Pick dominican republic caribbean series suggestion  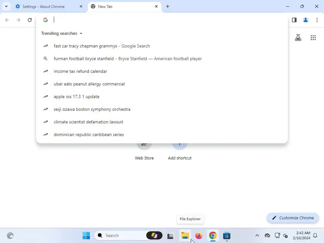[x=162, y=134]
